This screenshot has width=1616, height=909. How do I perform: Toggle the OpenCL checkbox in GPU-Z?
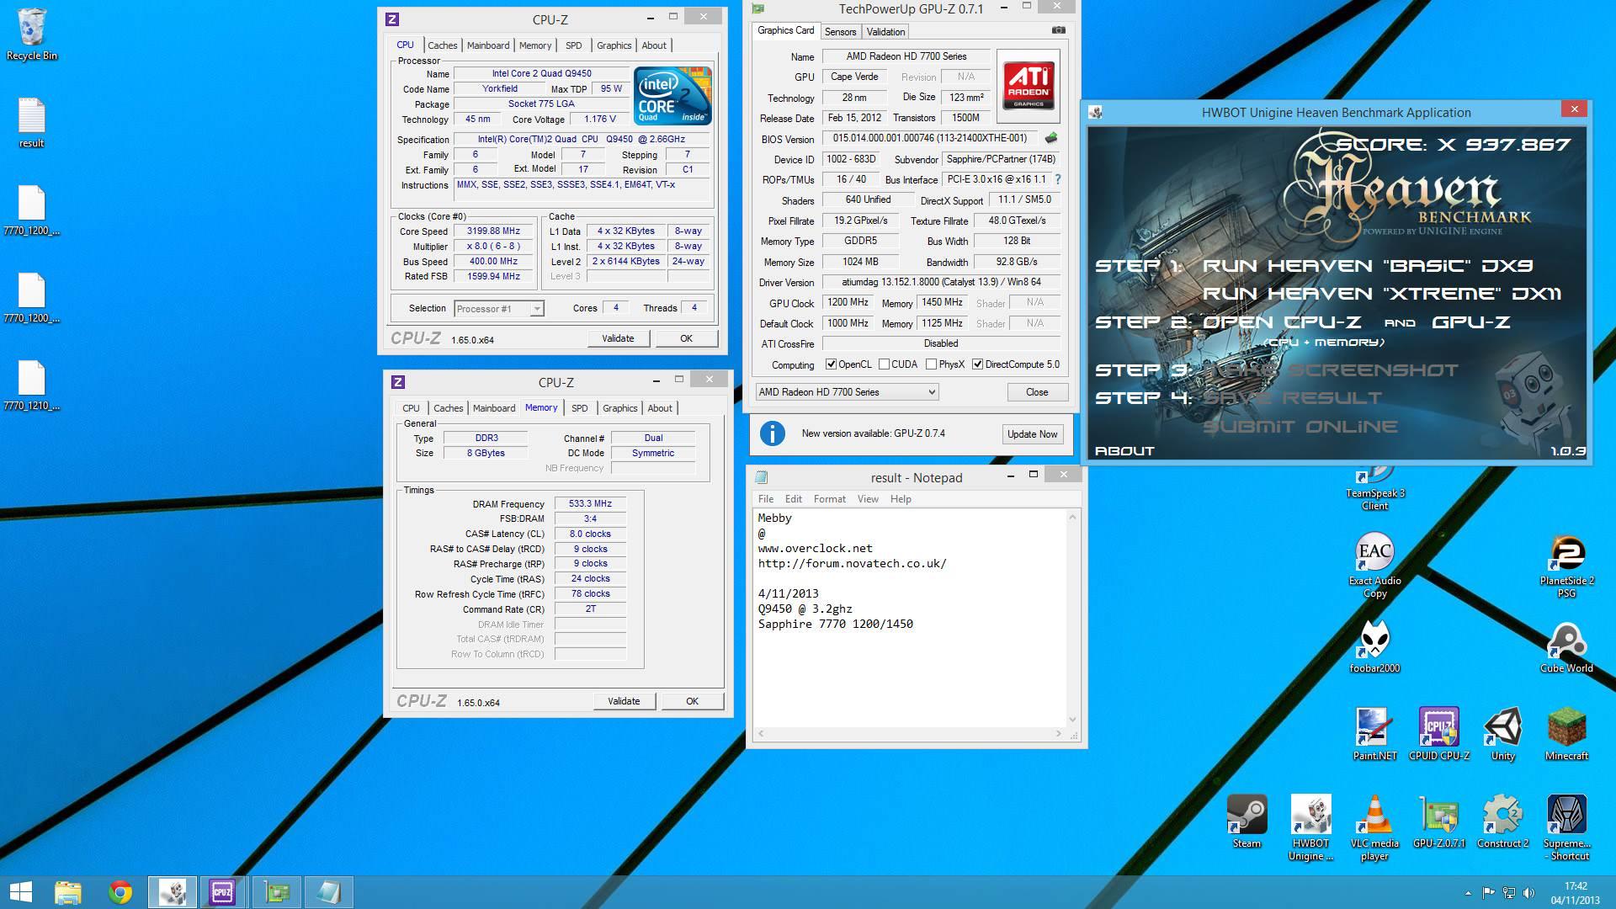point(831,364)
